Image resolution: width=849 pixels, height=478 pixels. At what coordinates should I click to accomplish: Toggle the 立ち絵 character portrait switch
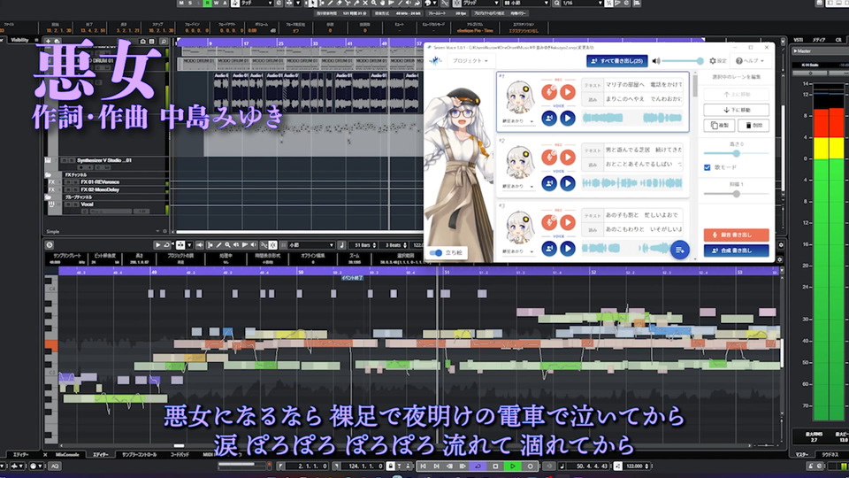[435, 252]
